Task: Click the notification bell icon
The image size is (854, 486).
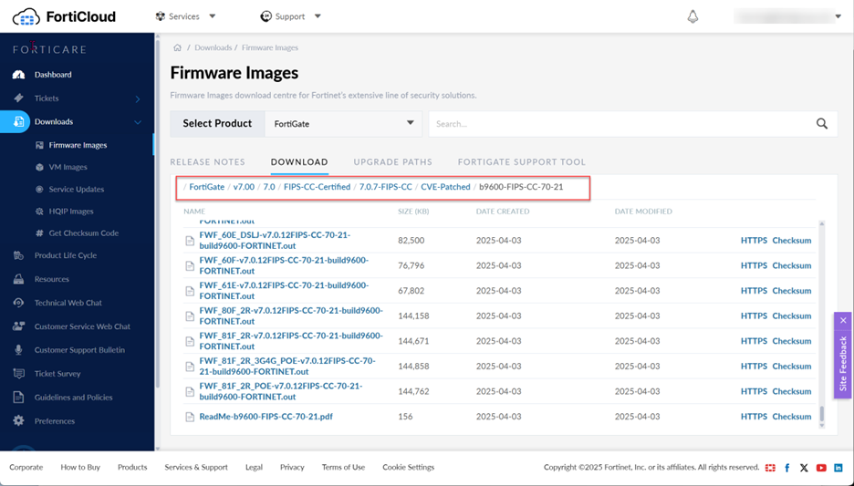Action: pos(693,16)
